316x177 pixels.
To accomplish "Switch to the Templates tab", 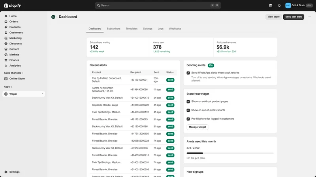I will point(132,29).
